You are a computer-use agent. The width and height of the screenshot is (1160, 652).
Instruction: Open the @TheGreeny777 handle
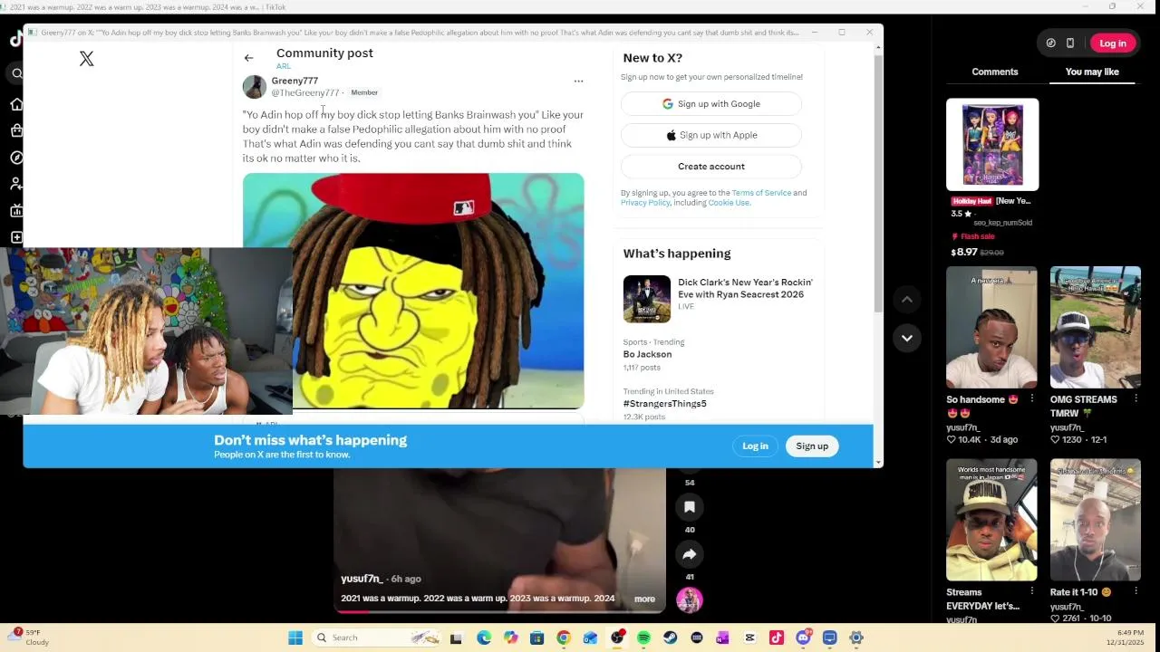tap(305, 92)
